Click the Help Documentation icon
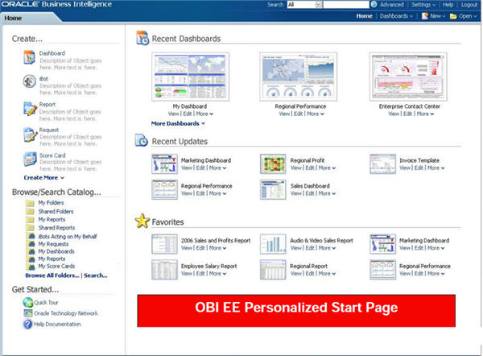This screenshot has width=483, height=356. click(28, 324)
